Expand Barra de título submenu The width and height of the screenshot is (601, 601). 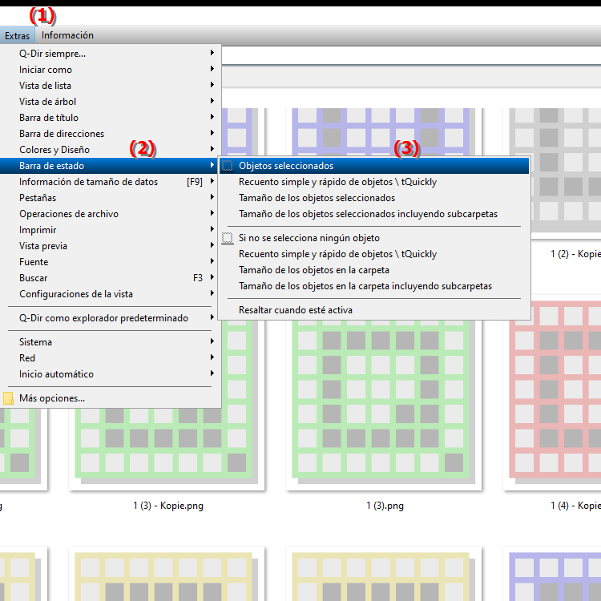coord(111,118)
